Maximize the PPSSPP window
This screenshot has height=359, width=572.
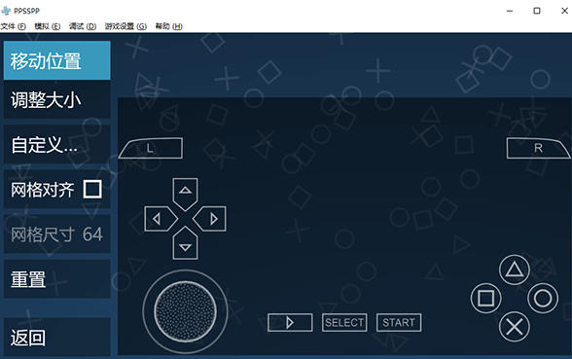pyautogui.click(x=537, y=11)
